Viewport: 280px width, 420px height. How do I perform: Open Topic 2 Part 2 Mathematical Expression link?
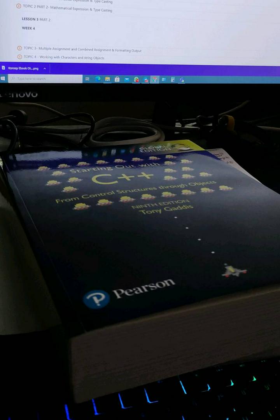pos(67,8)
